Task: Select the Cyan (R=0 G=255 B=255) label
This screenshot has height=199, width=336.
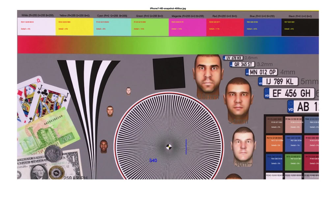Action: point(112,16)
